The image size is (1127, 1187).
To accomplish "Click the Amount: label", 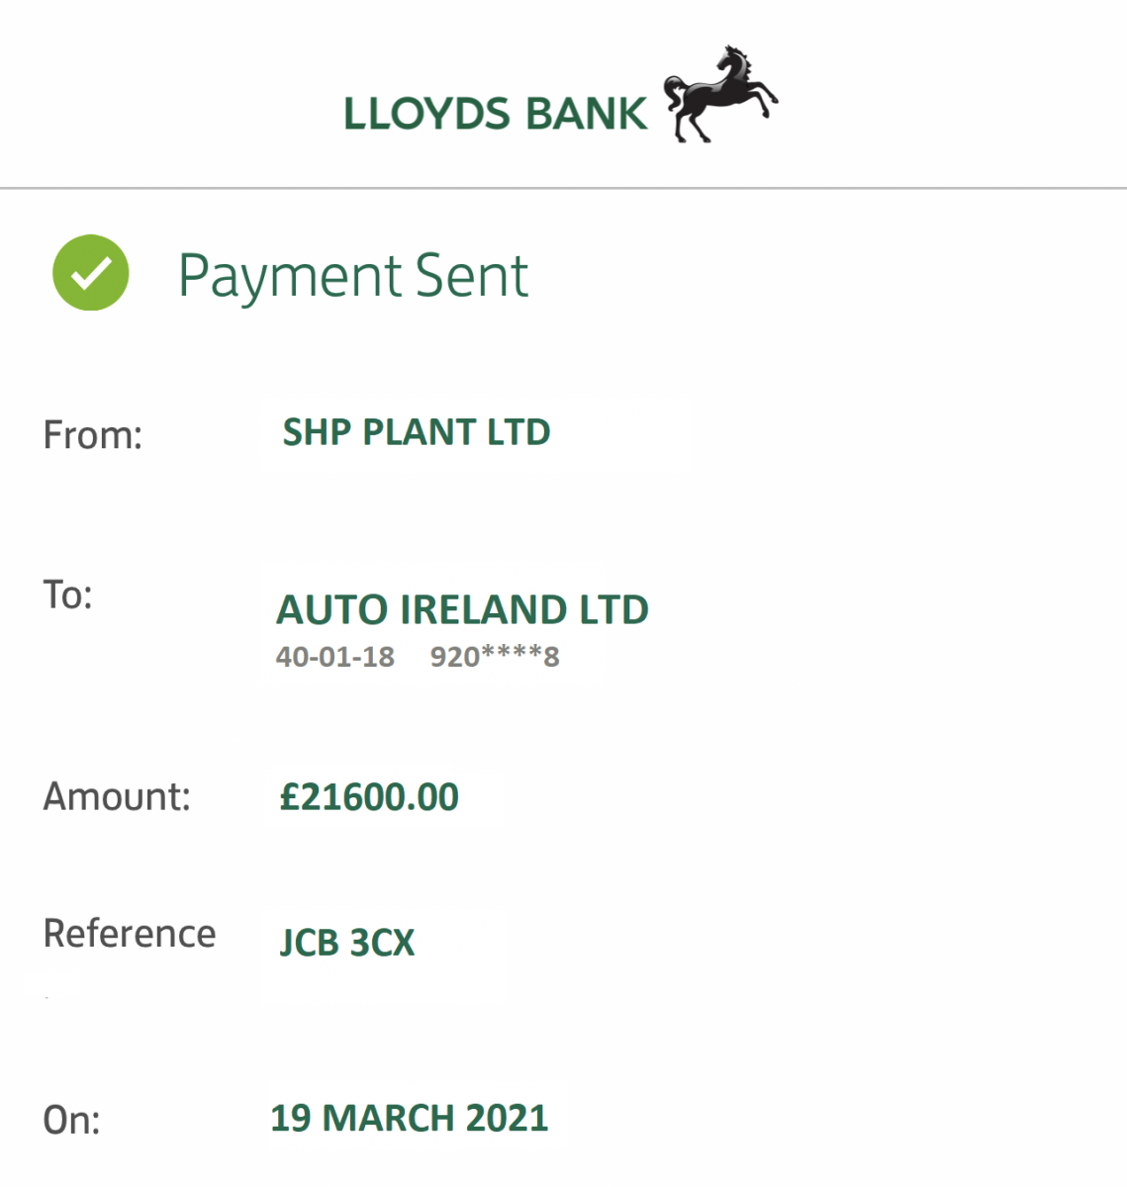I will [x=117, y=796].
